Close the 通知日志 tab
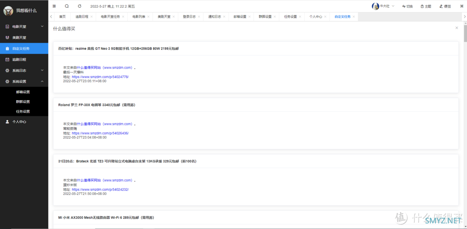Image resolution: width=467 pixels, height=229 pixels. point(224,17)
